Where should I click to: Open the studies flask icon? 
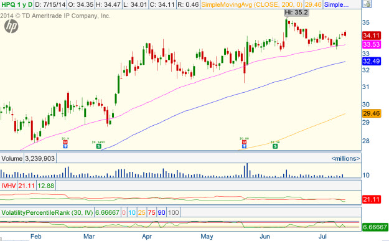click(367, 4)
